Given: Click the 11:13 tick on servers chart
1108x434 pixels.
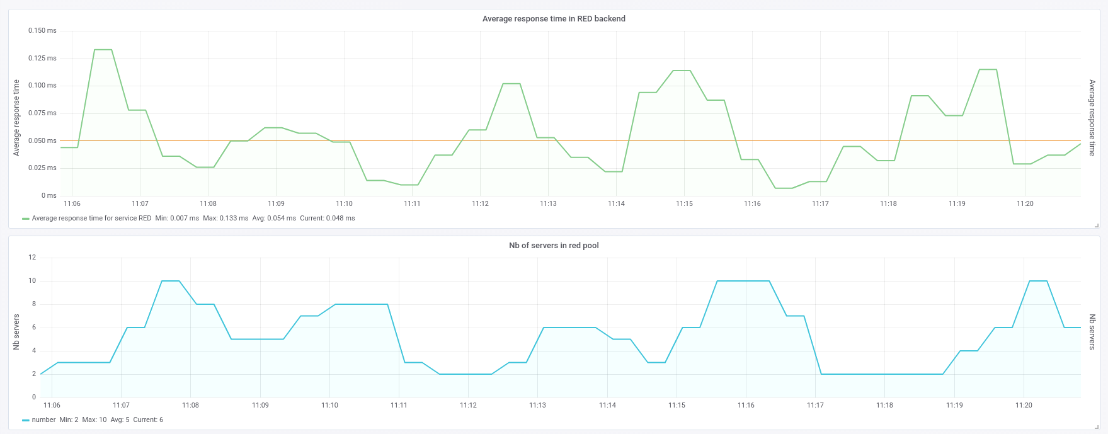Looking at the screenshot, I should pyautogui.click(x=537, y=406).
